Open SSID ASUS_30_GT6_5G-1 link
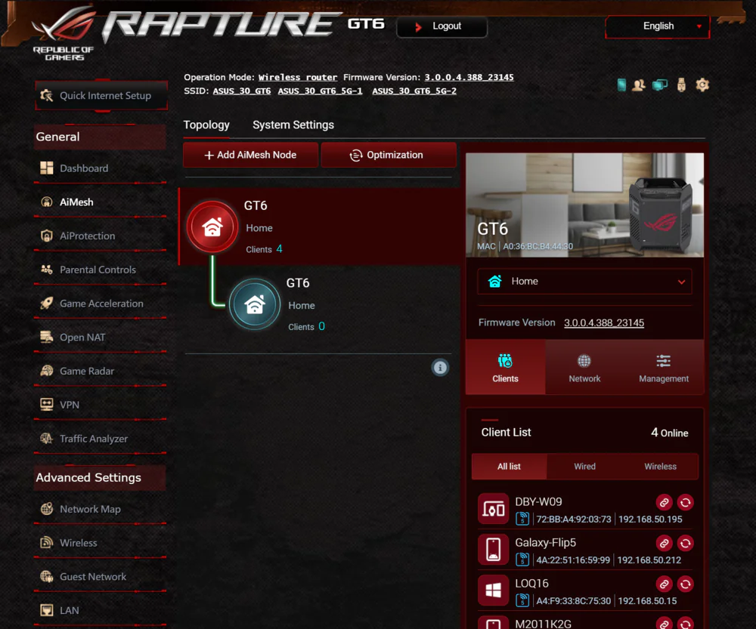 point(320,91)
